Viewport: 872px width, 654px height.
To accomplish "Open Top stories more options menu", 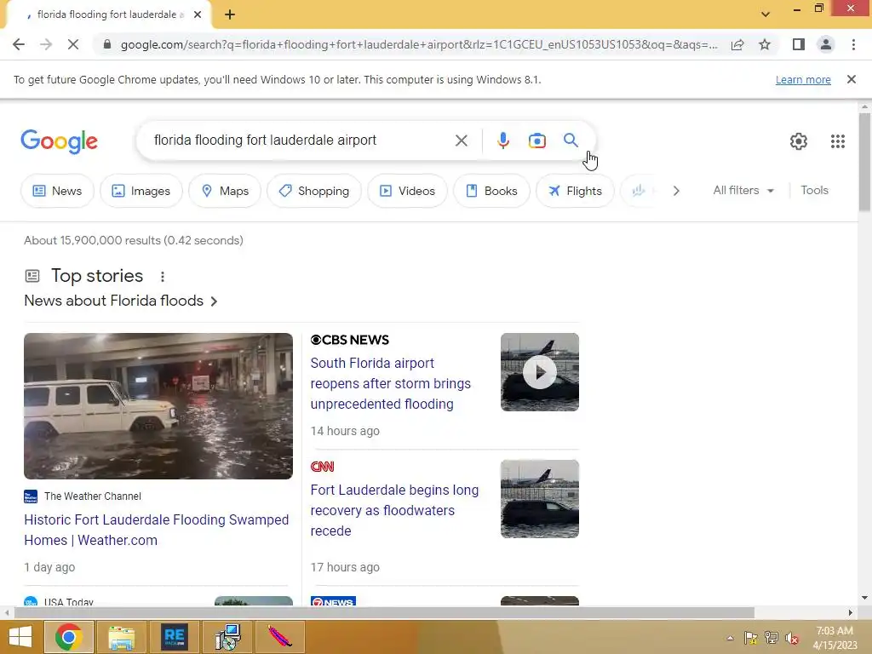I will pos(163,277).
